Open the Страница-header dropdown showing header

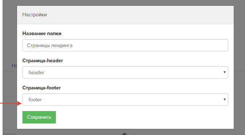click(x=125, y=72)
